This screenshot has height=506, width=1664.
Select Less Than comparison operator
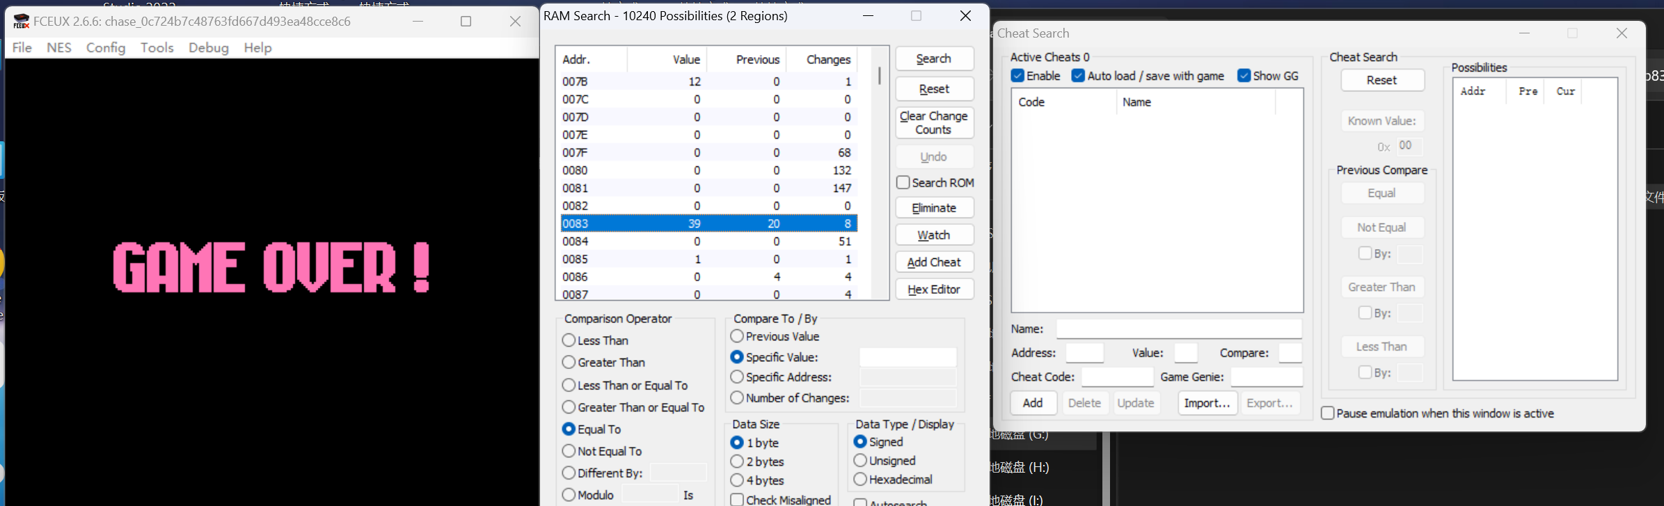(x=596, y=340)
